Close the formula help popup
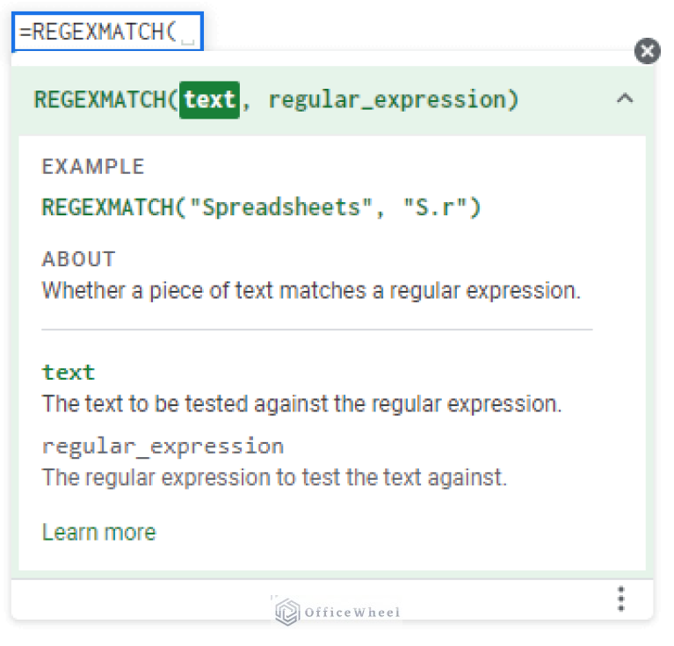 point(647,51)
